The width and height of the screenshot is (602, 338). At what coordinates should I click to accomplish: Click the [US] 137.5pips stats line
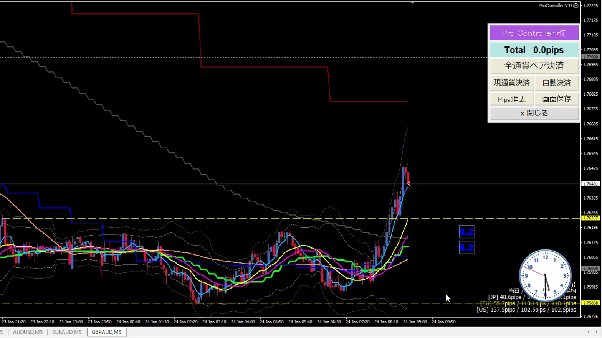click(526, 310)
